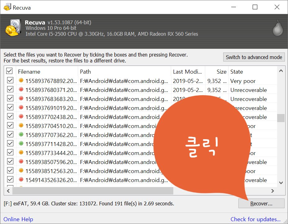288x224 pixels.
Task: Click the horizontal scrollbar thumb
Action: point(93,191)
